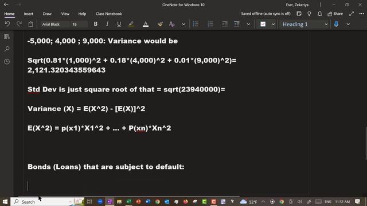Click line '-5,000; 4,000 ; 9,000: Variance would be'
The image size is (367, 206).
[103, 41]
